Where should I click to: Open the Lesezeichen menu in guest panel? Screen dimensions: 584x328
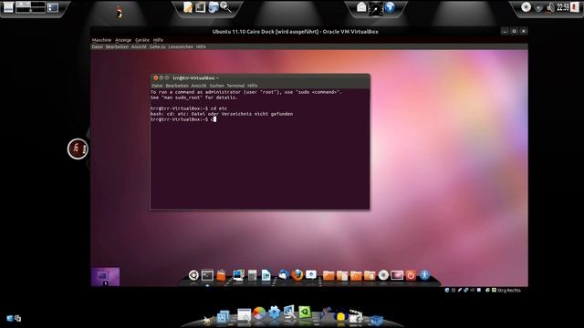click(x=181, y=46)
